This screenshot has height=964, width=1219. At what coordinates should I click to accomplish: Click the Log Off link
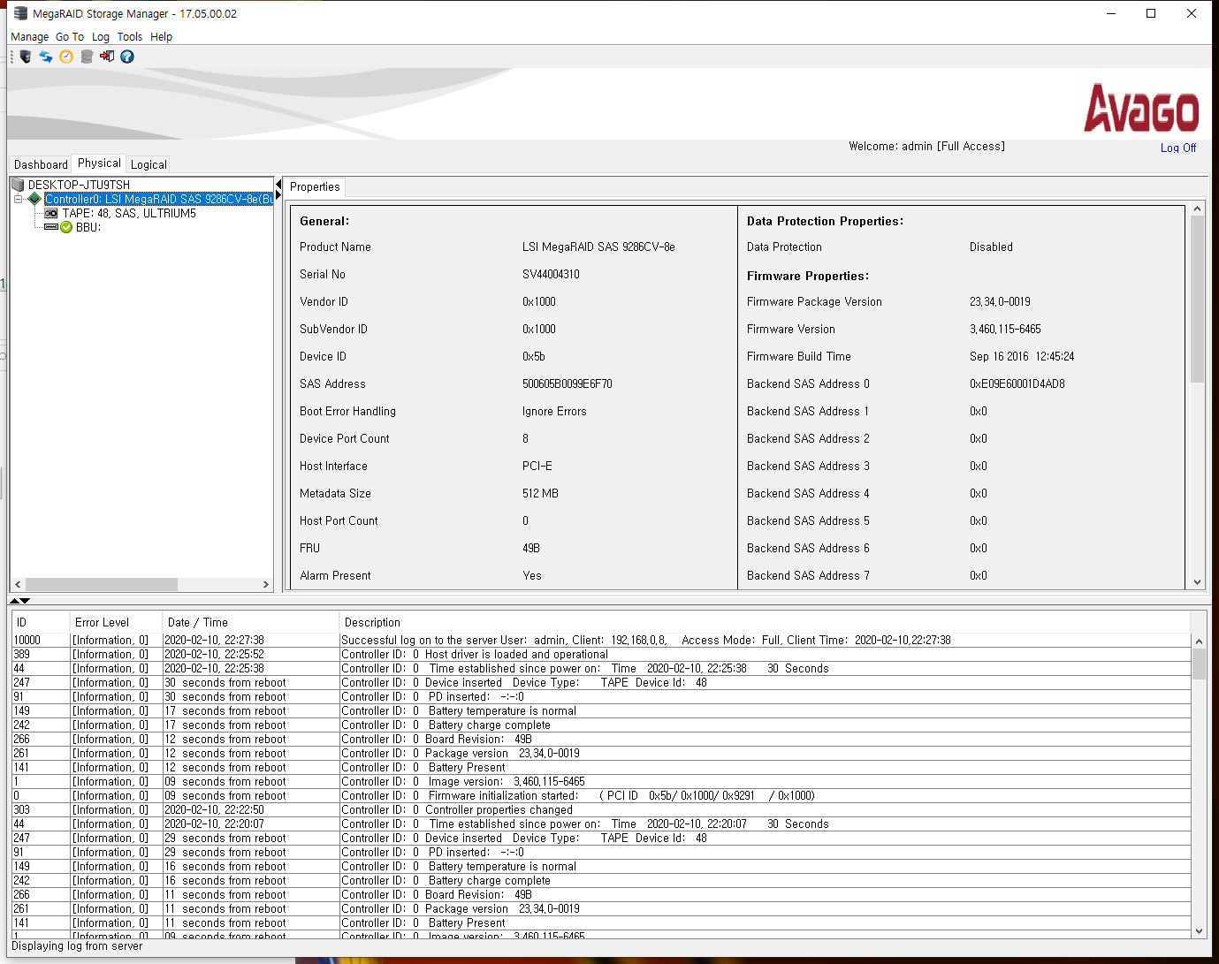(x=1178, y=148)
